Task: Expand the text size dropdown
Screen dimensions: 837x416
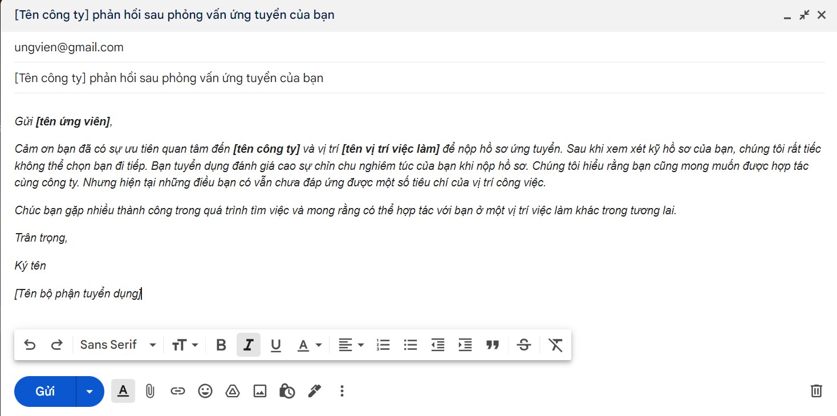Action: point(185,345)
